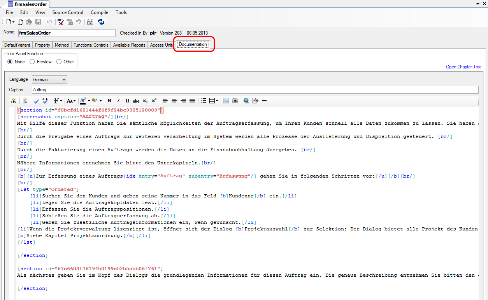Switch to the DefaultVariant tab

click(x=17, y=45)
